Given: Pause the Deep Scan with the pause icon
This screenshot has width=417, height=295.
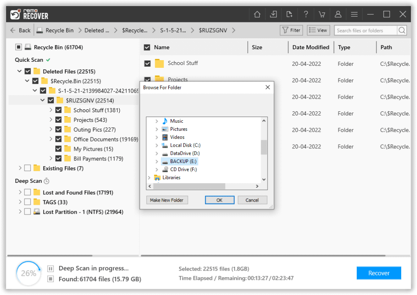Looking at the screenshot, I should (x=50, y=269).
